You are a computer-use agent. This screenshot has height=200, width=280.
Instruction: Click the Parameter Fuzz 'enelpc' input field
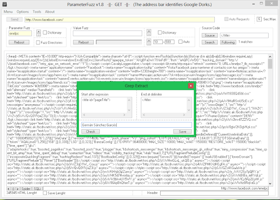pyautogui.click(x=20, y=34)
